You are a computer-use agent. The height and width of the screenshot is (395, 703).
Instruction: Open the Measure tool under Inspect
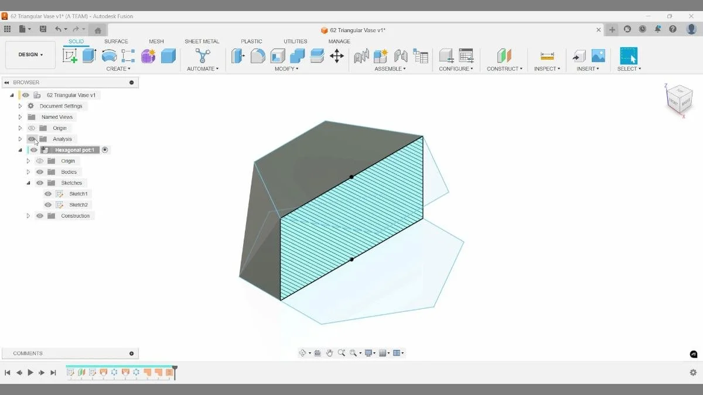tap(547, 56)
